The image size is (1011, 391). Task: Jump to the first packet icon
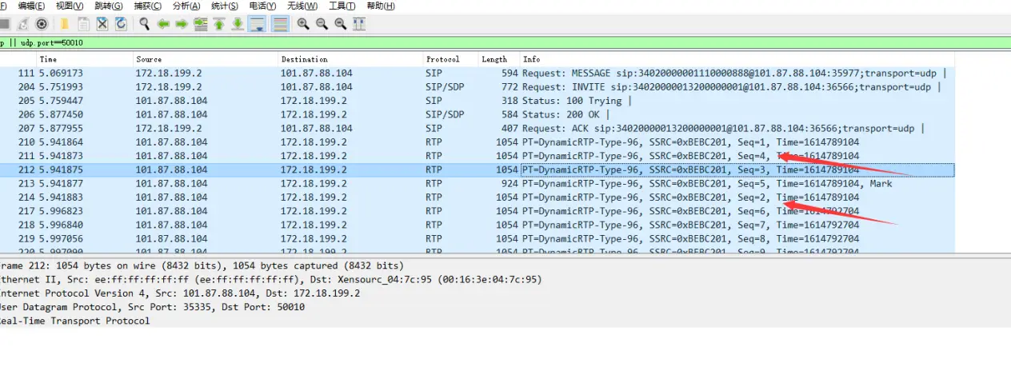coord(218,24)
